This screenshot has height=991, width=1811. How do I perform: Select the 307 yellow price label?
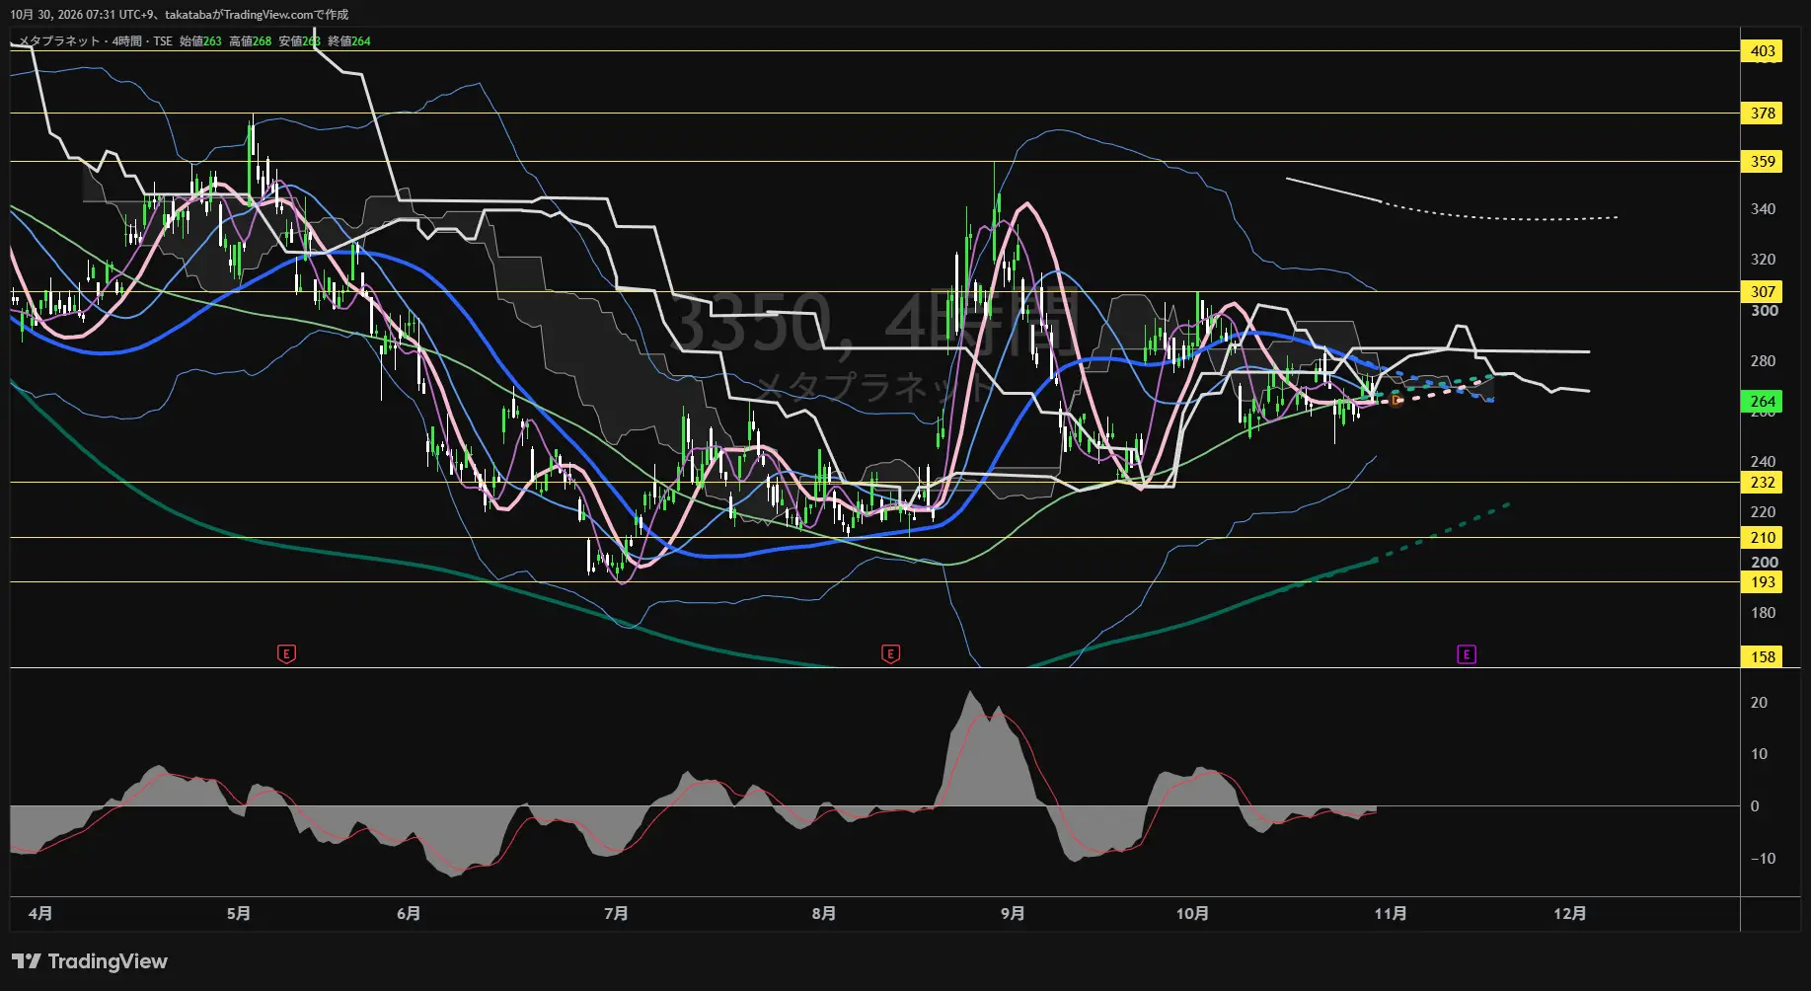pos(1763,292)
